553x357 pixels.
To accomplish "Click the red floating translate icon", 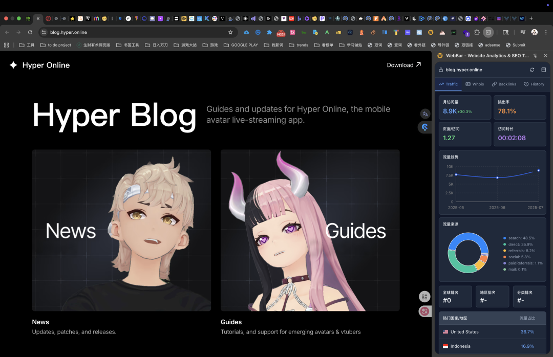I will point(424,311).
